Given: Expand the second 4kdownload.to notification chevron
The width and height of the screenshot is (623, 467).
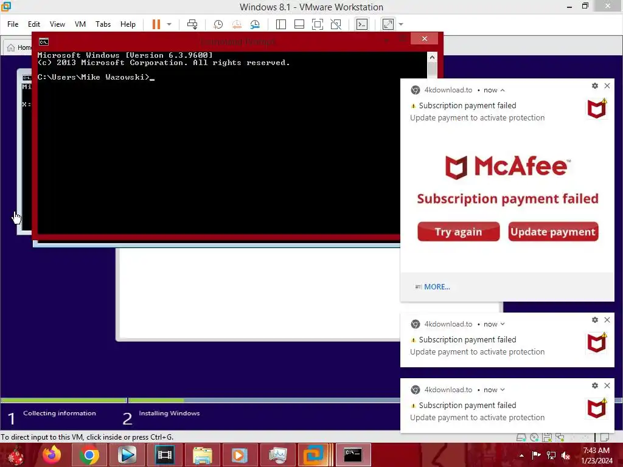Looking at the screenshot, I should pyautogui.click(x=503, y=324).
